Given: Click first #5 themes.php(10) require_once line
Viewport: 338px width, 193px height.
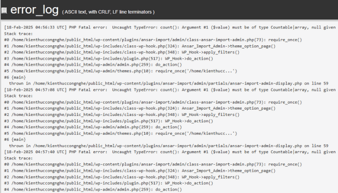Looking at the screenshot, I should tap(120, 71).
